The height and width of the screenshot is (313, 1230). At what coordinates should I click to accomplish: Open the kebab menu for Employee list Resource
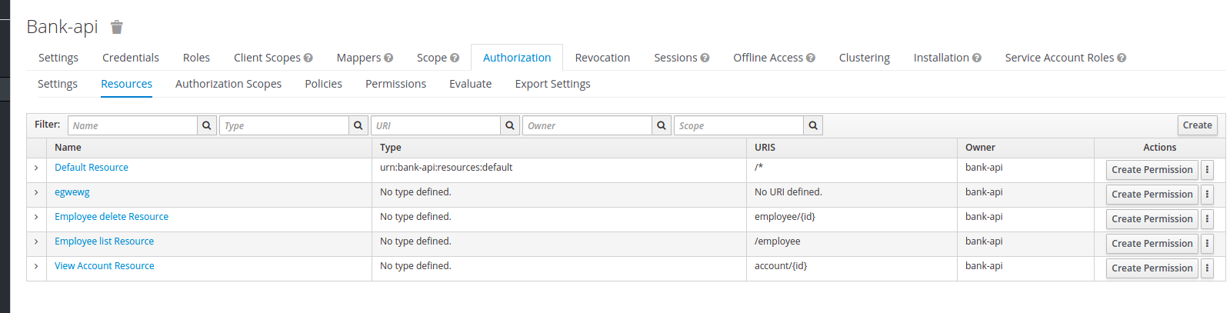tap(1207, 244)
